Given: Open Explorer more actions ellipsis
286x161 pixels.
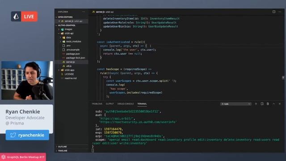Looking at the screenshot, I should point(84,12).
